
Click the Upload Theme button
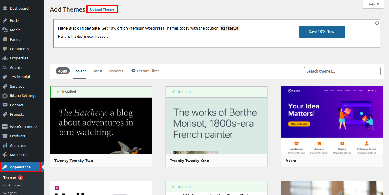pyautogui.click(x=102, y=9)
